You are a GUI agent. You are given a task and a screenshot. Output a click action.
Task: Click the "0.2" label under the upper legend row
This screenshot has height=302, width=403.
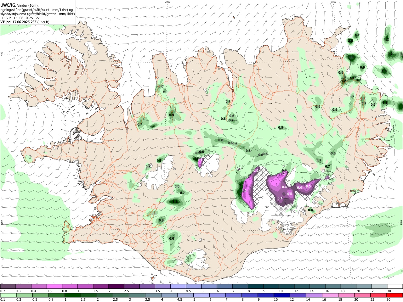pos(3,291)
